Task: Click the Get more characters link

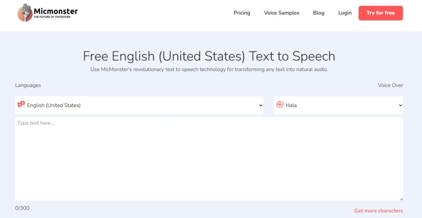Action: pyautogui.click(x=379, y=211)
